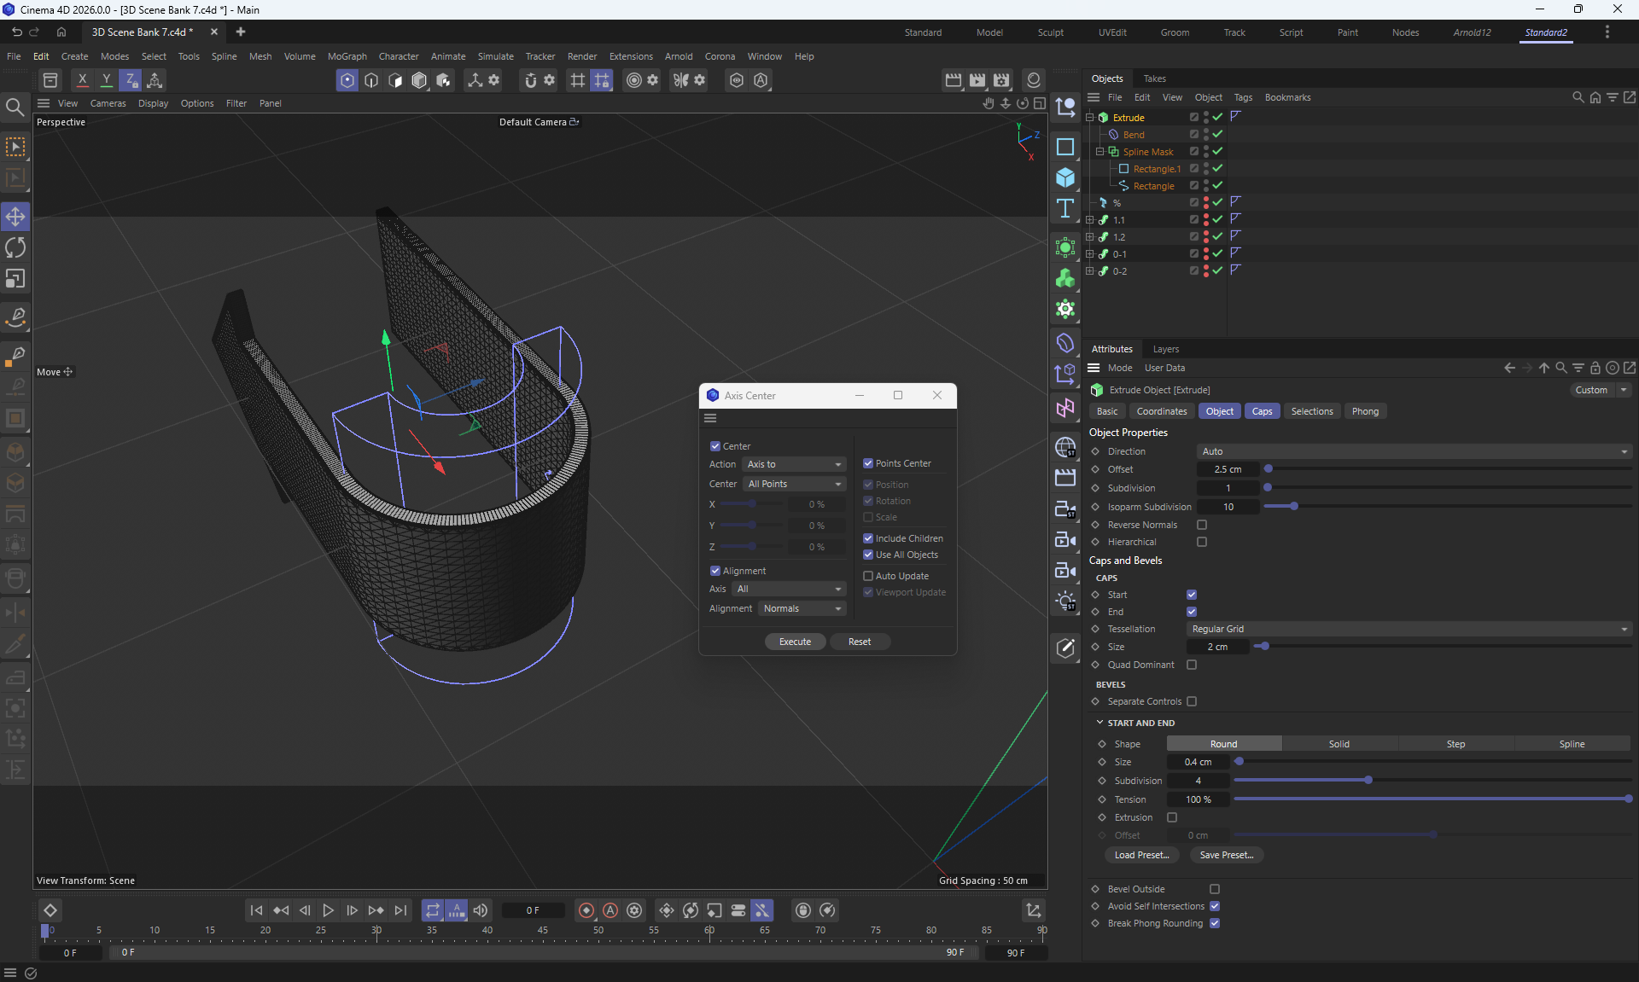Viewport: 1639px width, 982px height.
Task: Switch to the Caps attribute tab
Action: 1262,411
